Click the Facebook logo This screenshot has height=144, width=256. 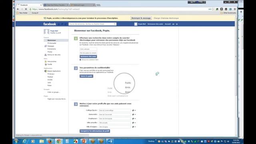(x=50, y=24)
